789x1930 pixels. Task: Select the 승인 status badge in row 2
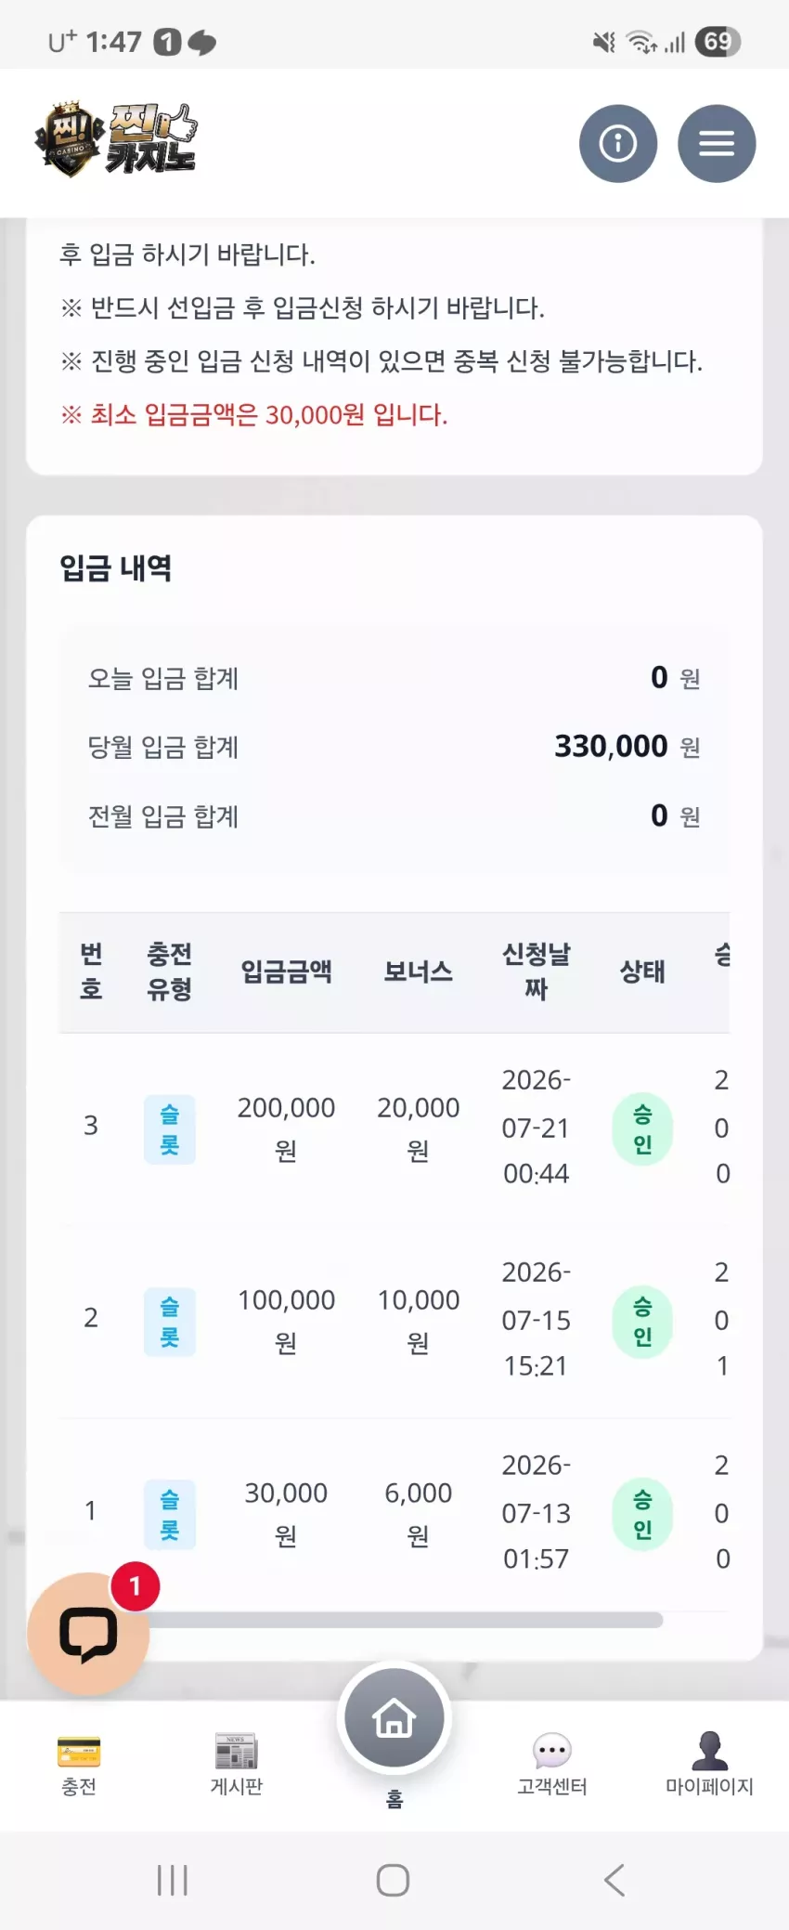(642, 1322)
